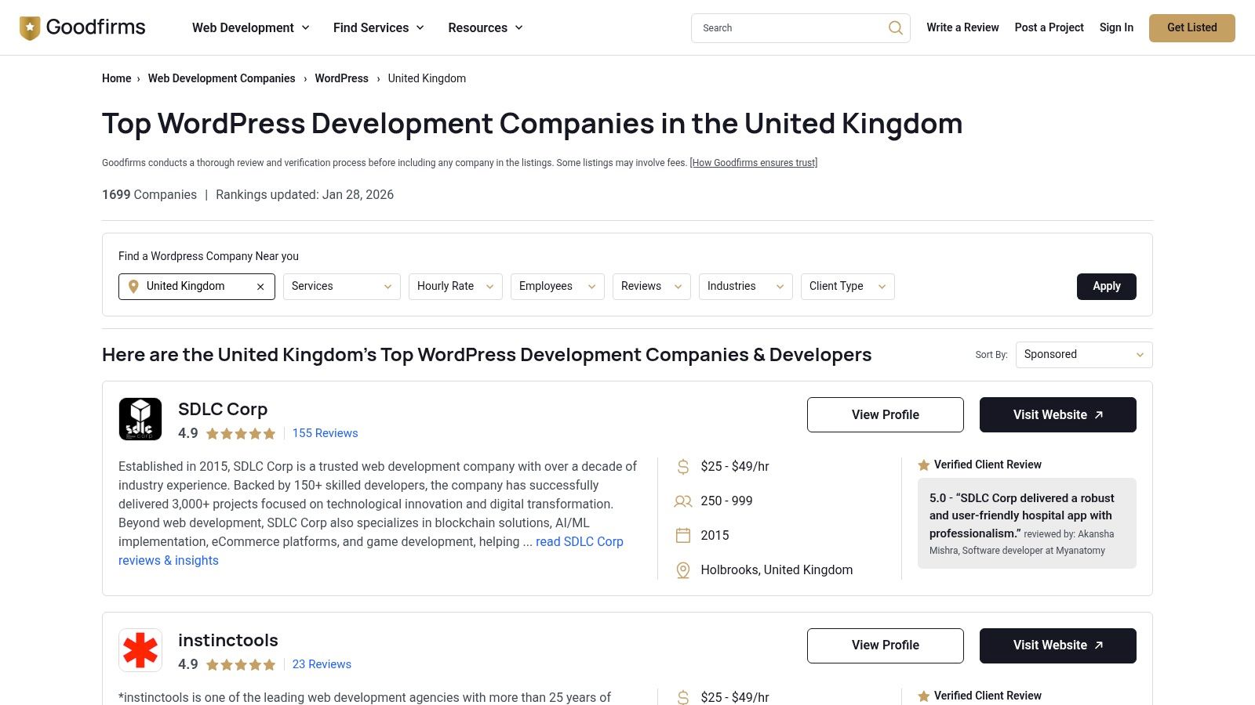Clear the United Kingdom location filter

point(260,286)
